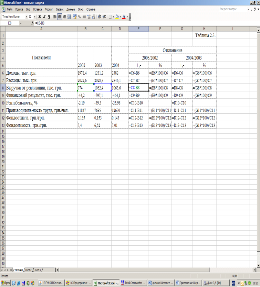Open the font name dropdown
Image resolution: width=260 pixels, height=287 pixels.
[x=27, y=17]
